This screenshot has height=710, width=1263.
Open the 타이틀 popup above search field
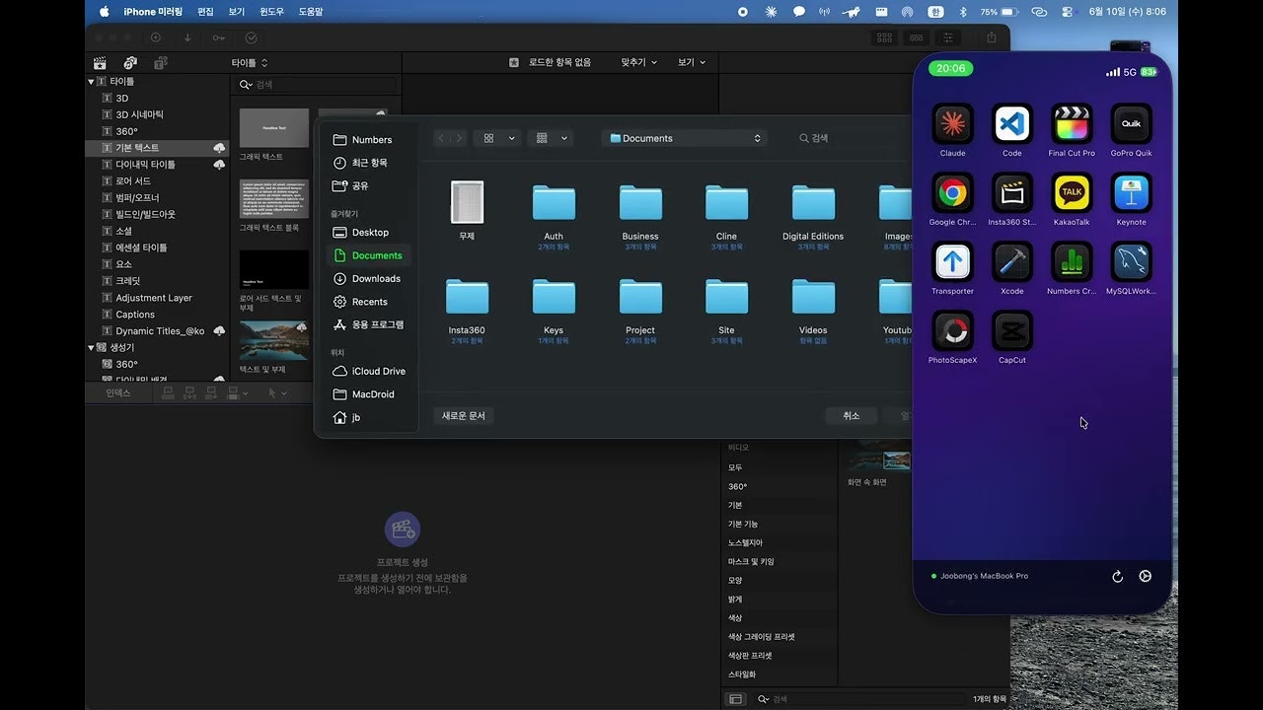click(250, 62)
